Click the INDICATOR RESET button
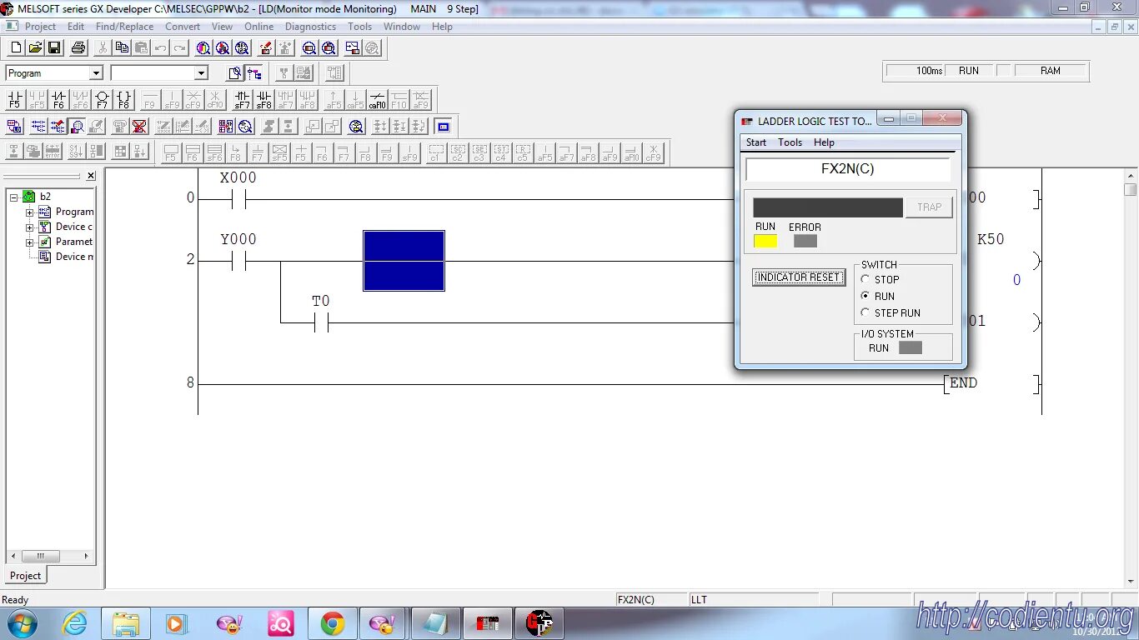Viewport: 1139px width, 640px height. (x=799, y=277)
